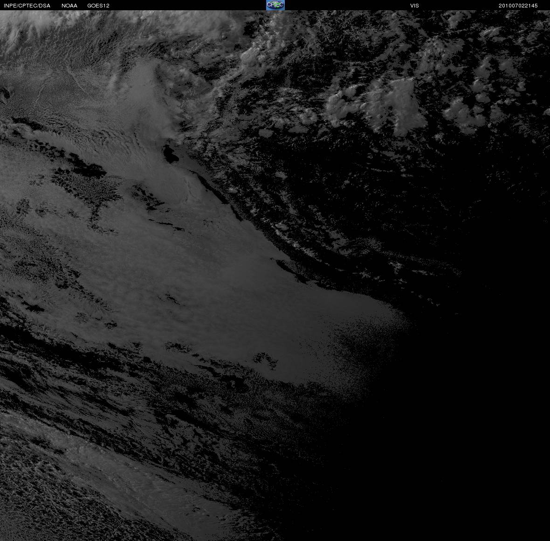
Task: Click the VIS channel label
Action: [x=414, y=6]
